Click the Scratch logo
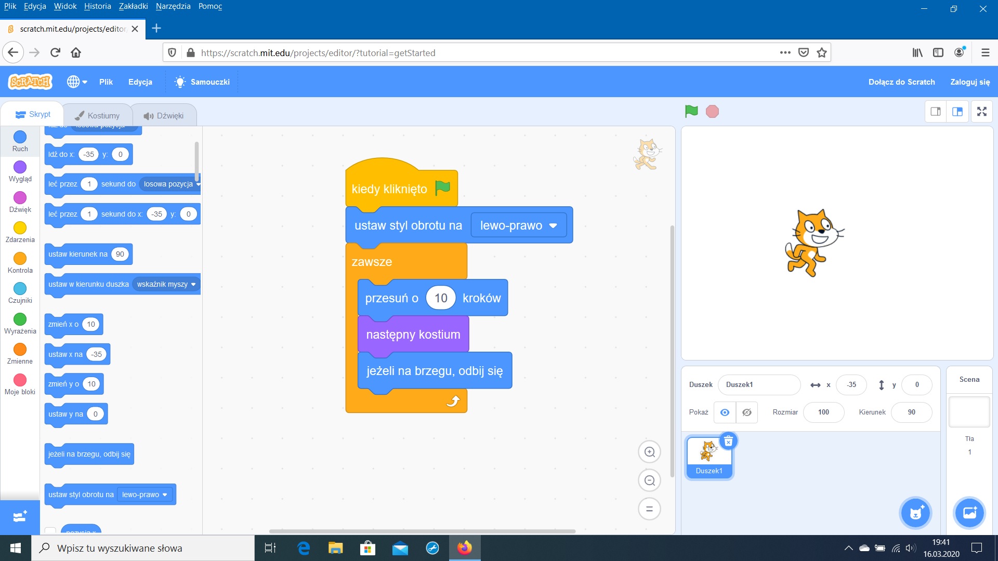Viewport: 998px width, 561px height. click(30, 82)
